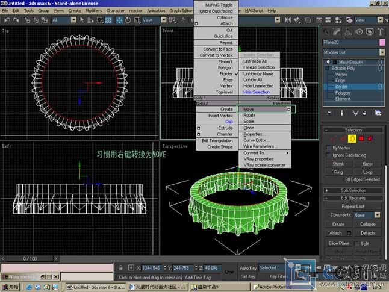Switch to the Display command panel tab

[369, 32]
